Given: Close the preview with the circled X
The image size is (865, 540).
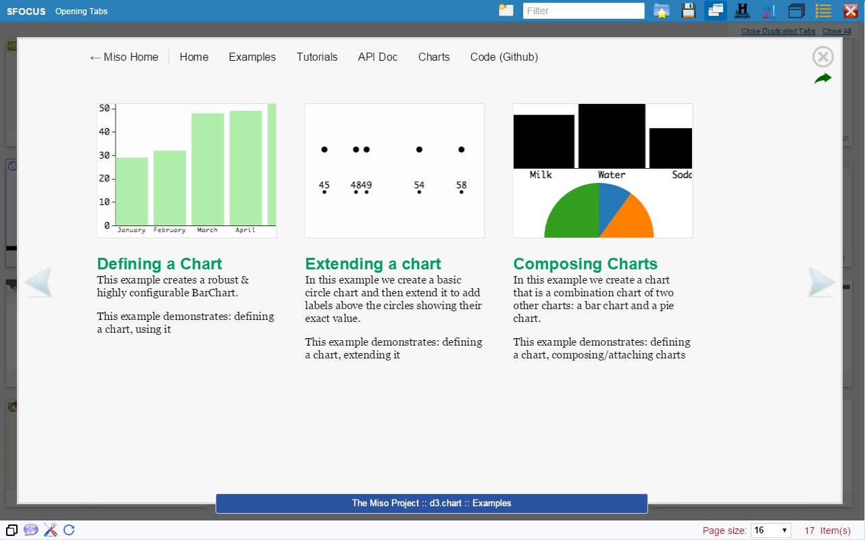Looking at the screenshot, I should point(822,57).
